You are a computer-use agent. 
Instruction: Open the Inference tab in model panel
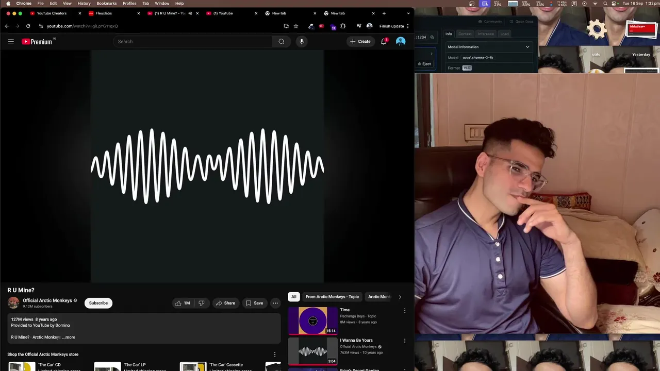click(x=486, y=34)
